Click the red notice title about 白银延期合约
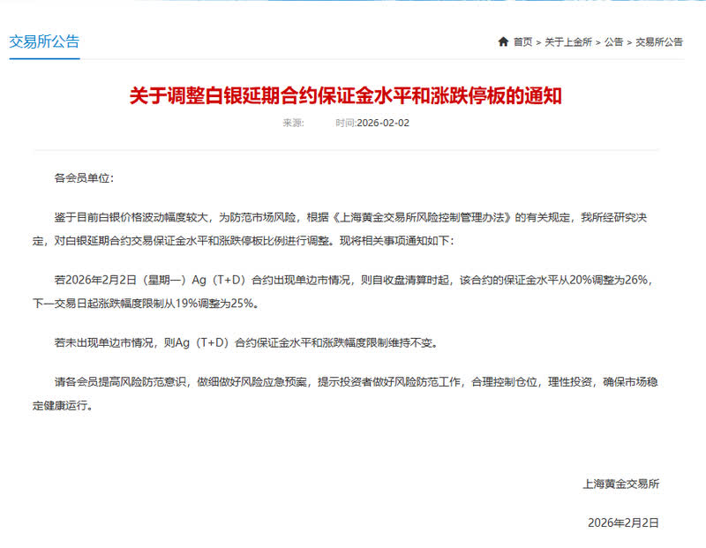This screenshot has width=706, height=548. coord(346,96)
